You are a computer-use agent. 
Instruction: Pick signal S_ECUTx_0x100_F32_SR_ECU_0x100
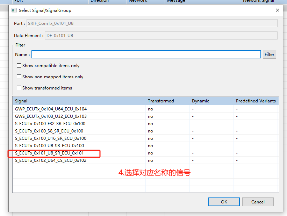[50, 124]
